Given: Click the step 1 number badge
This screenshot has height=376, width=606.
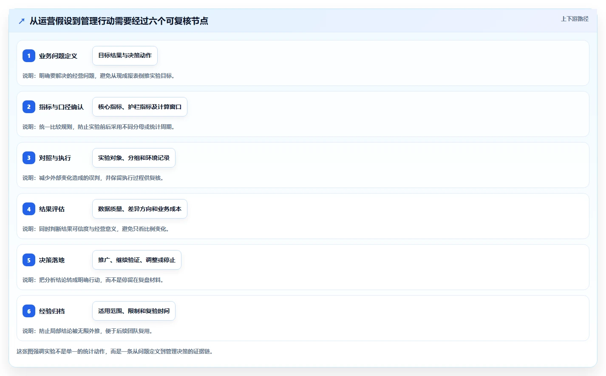Looking at the screenshot, I should tap(29, 56).
